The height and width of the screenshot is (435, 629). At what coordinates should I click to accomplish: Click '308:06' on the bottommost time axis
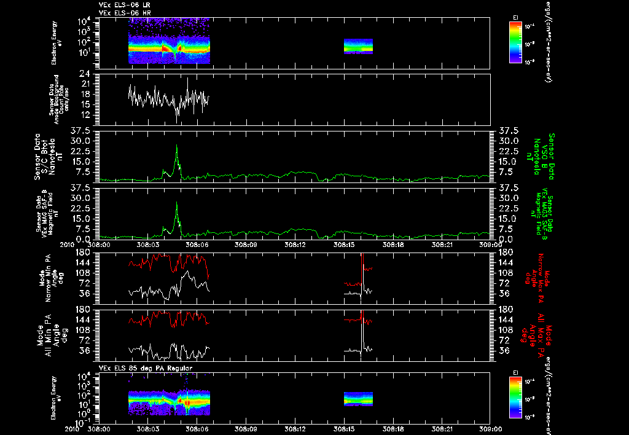[197, 429]
